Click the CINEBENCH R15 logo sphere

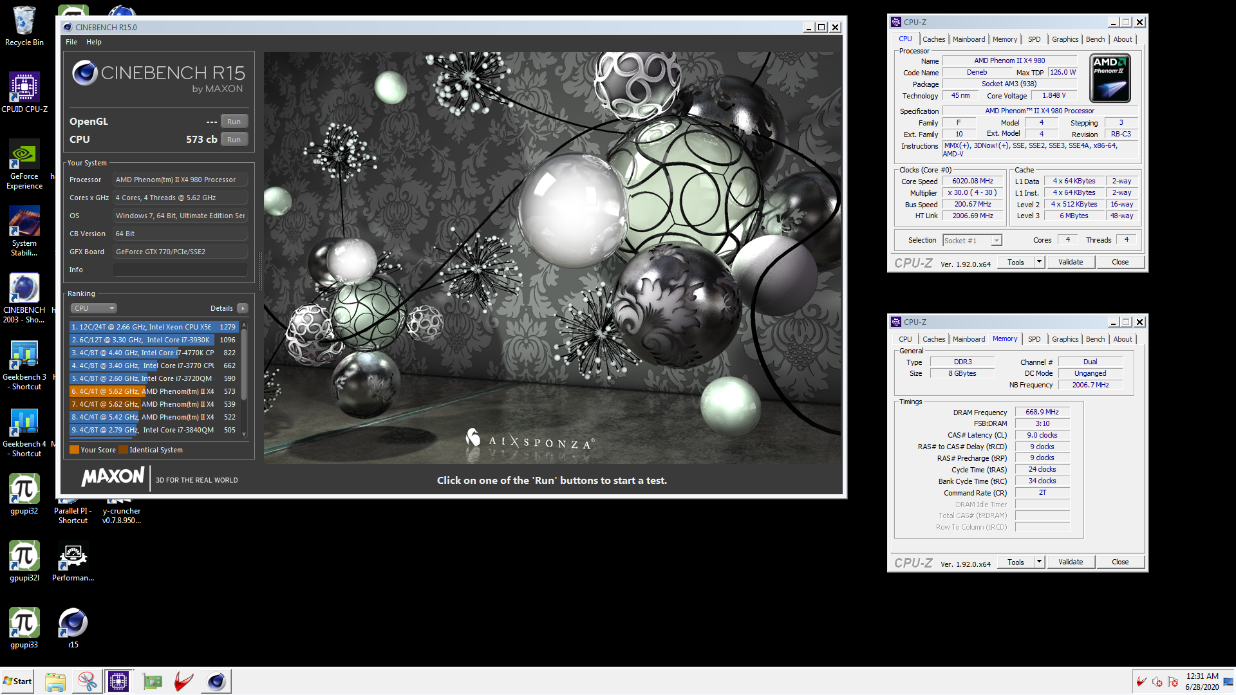[x=85, y=73]
